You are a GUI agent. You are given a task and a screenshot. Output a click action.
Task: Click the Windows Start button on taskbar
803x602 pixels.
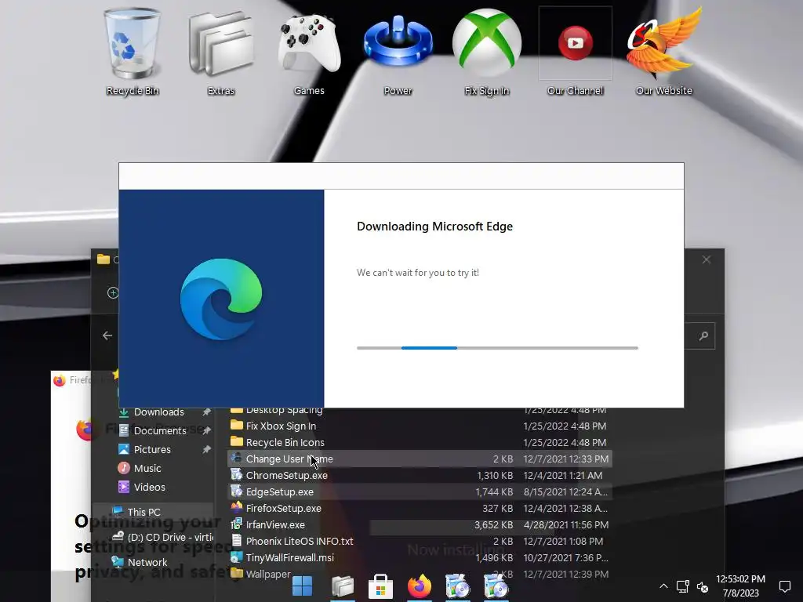(302, 586)
